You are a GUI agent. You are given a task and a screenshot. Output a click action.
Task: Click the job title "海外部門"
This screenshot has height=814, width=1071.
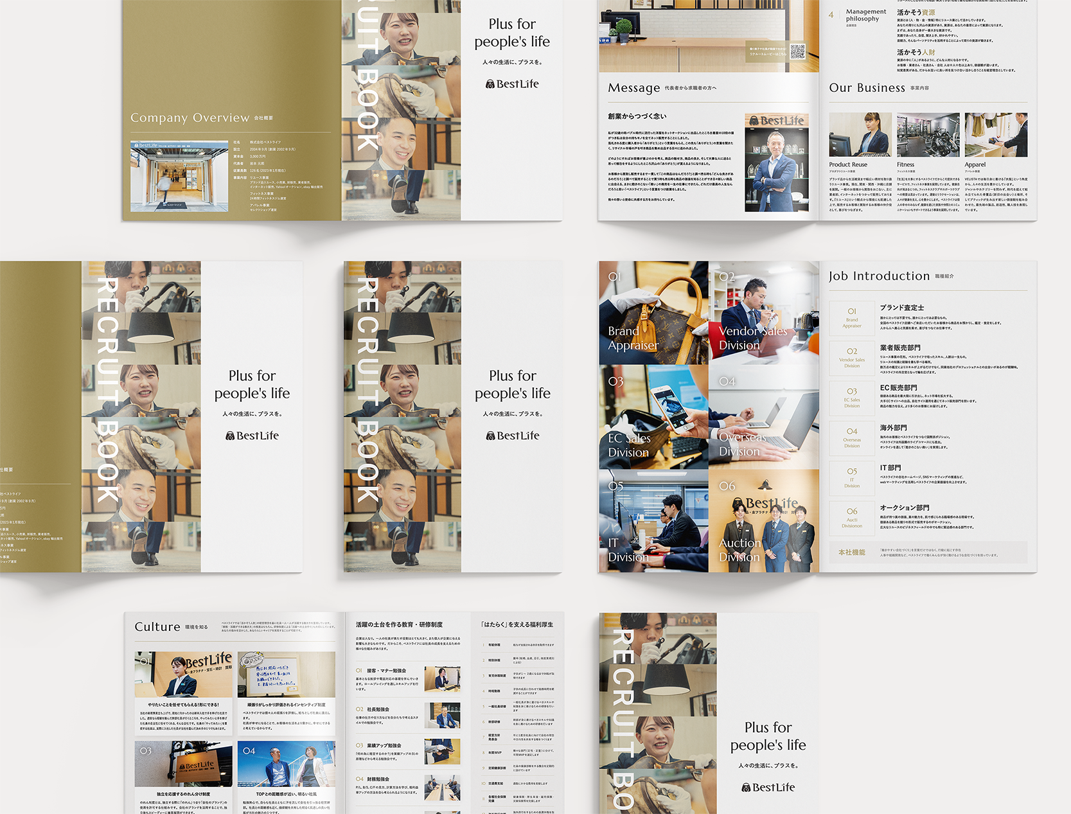893,428
